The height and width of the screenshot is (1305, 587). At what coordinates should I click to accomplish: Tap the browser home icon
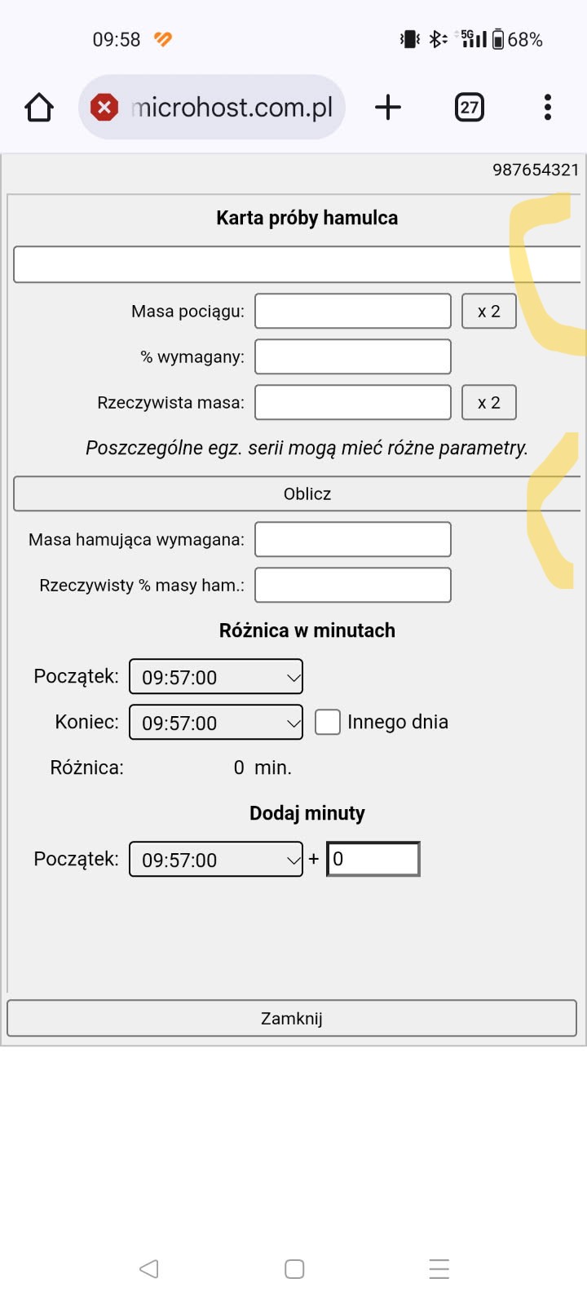click(x=39, y=107)
